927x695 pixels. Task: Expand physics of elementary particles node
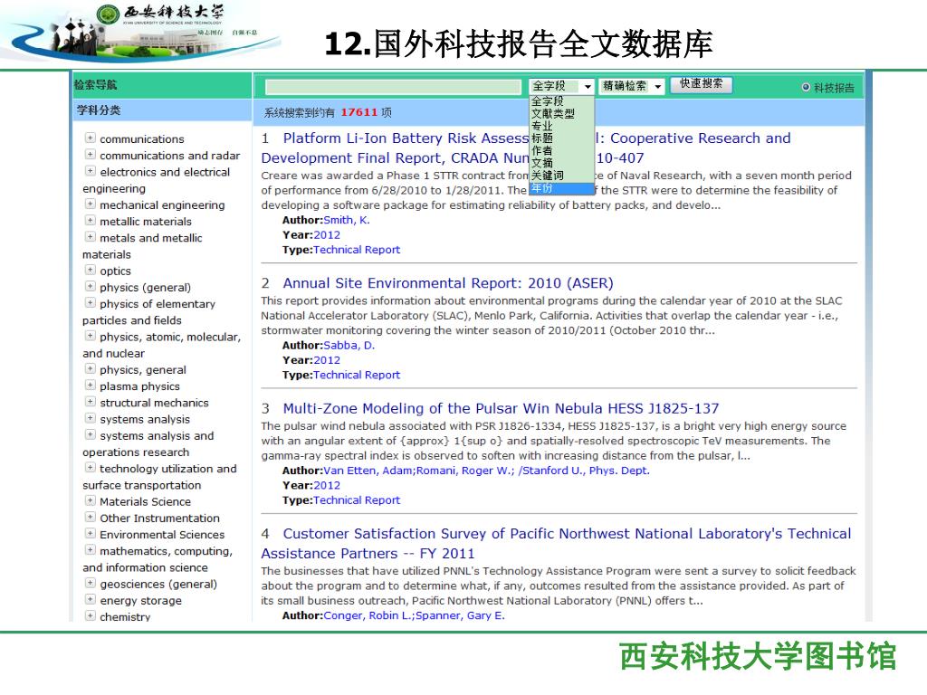tap(90, 303)
